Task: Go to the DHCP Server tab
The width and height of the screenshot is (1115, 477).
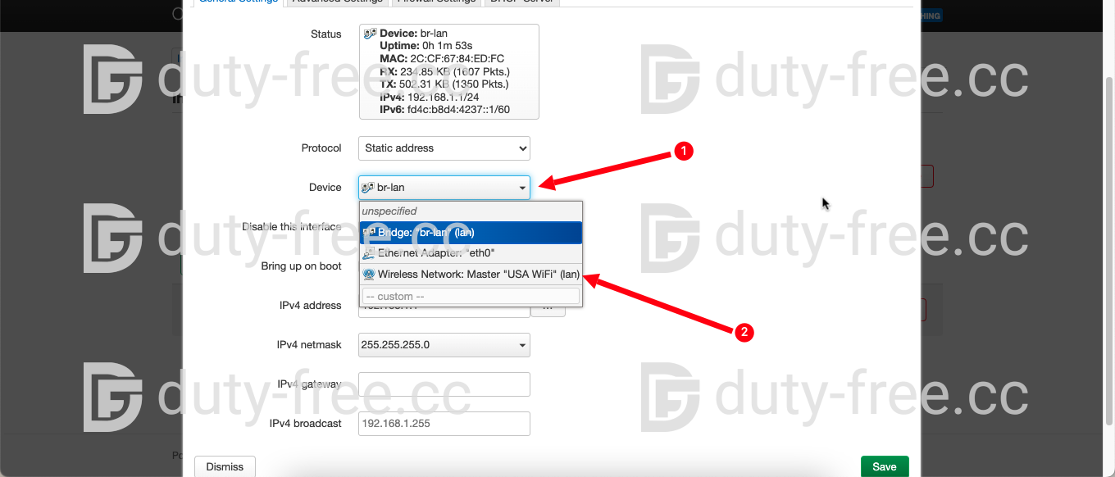Action: tap(522, 2)
